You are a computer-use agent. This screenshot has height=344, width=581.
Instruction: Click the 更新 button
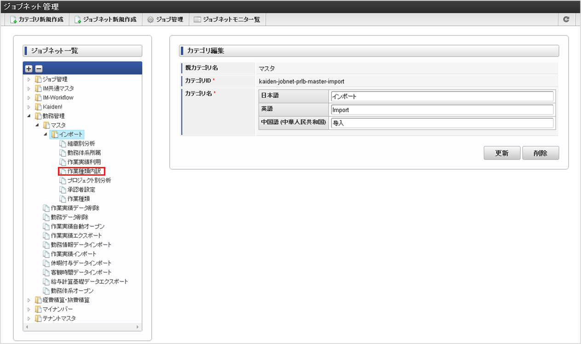[x=501, y=153]
